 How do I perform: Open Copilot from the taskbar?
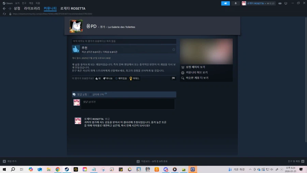(31, 169)
